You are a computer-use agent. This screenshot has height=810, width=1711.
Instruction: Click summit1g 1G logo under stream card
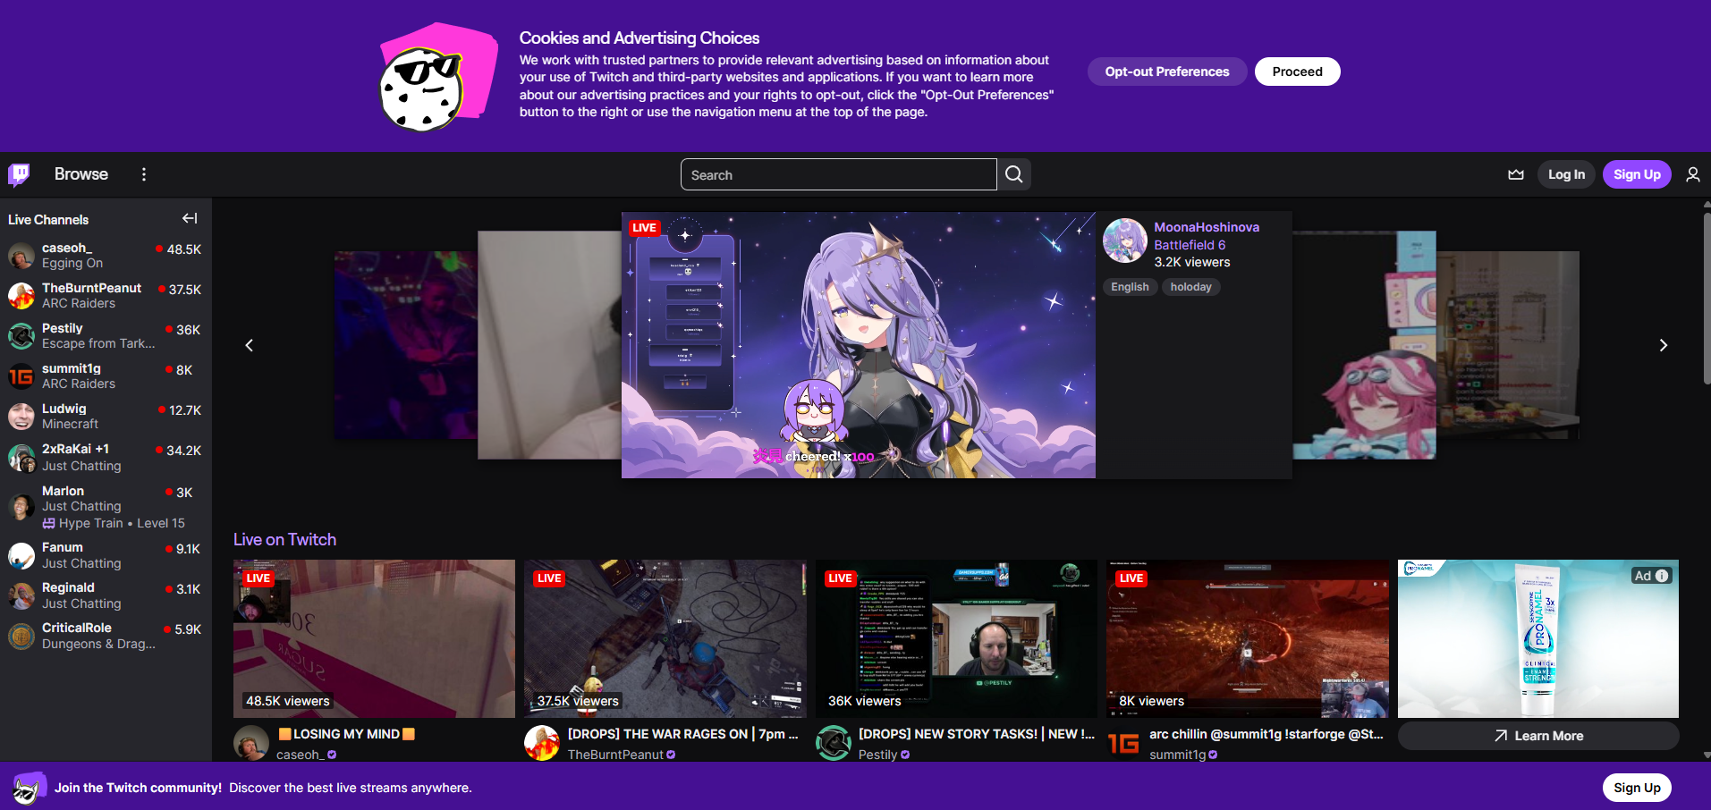point(1124,743)
